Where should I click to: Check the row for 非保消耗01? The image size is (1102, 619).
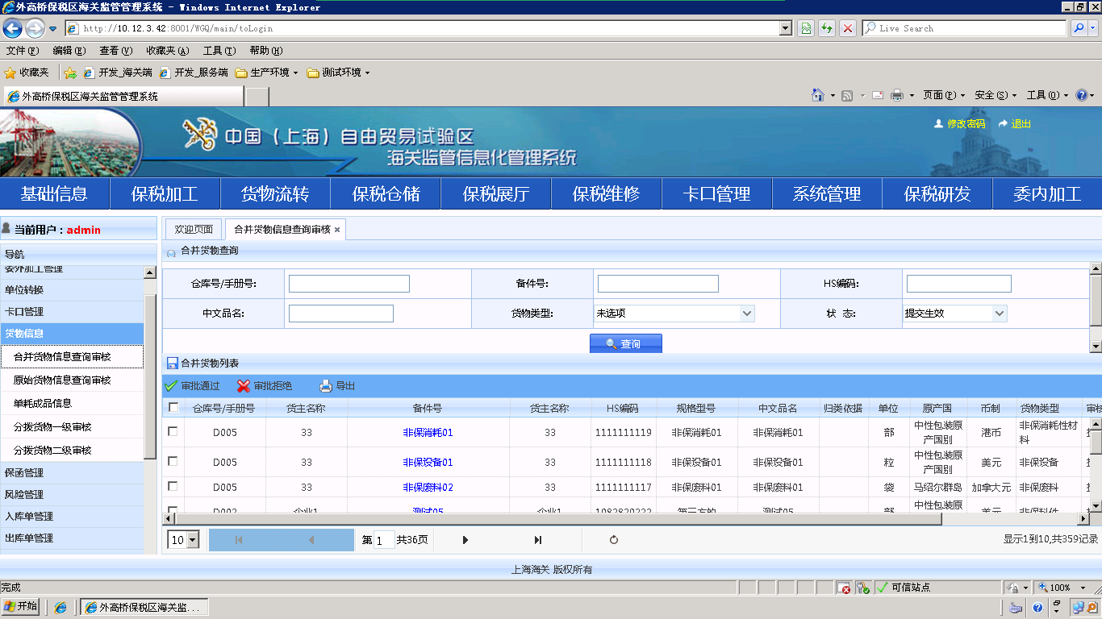coord(173,432)
